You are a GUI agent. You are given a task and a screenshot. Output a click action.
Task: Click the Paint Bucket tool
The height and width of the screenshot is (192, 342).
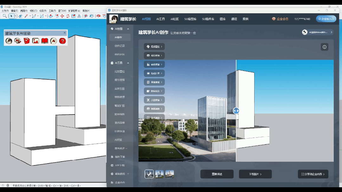92,16
